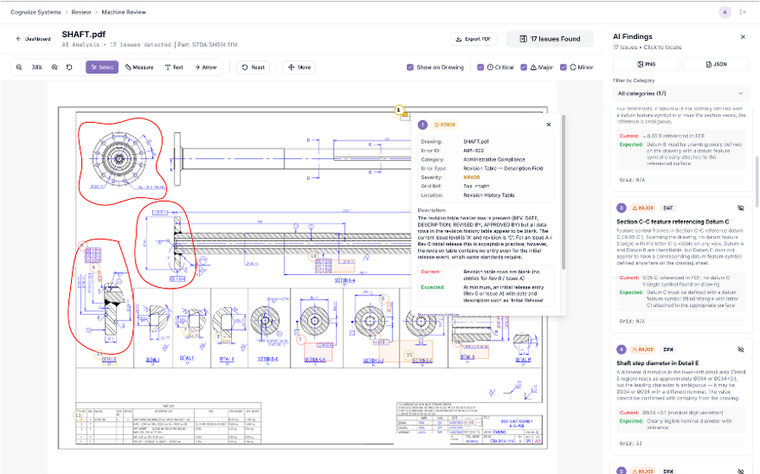
Task: Click the logout icon in top right
Action: point(743,13)
